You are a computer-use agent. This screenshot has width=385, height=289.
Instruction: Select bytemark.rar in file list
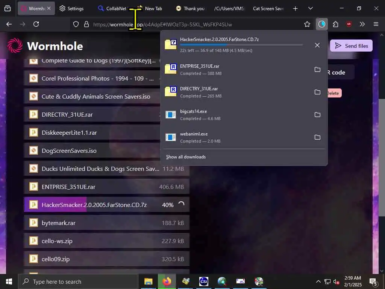[x=106, y=223]
